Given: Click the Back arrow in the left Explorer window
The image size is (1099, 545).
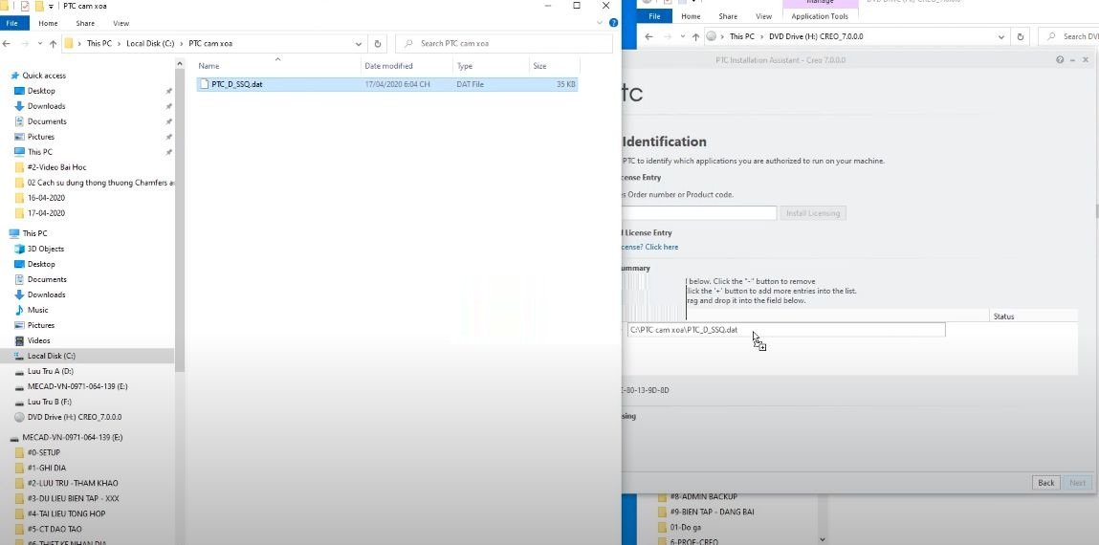Looking at the screenshot, I should click(x=7, y=43).
